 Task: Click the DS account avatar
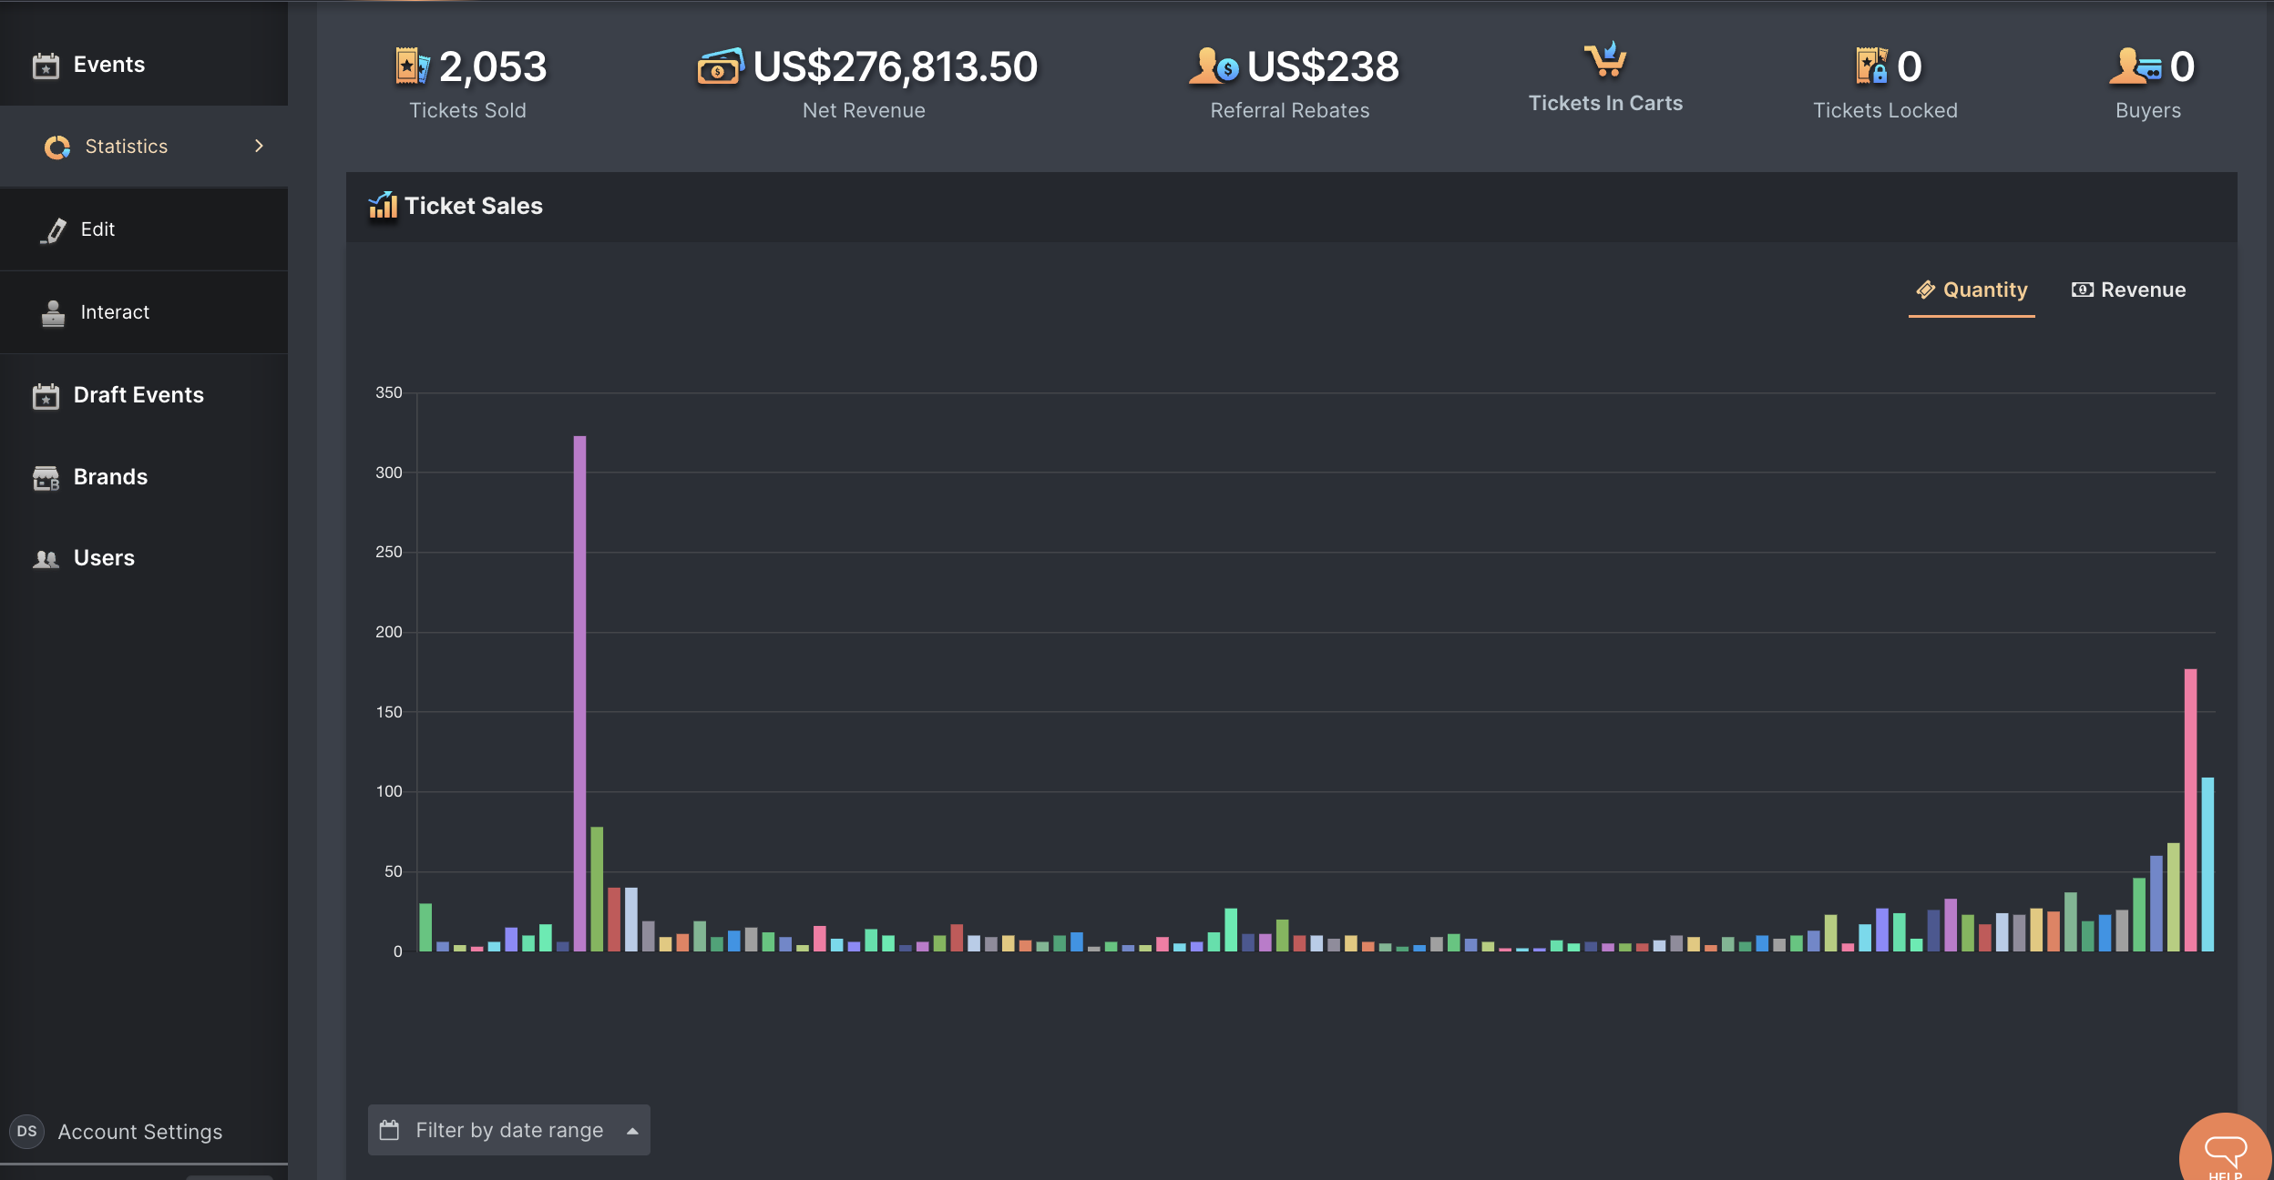pyautogui.click(x=27, y=1131)
